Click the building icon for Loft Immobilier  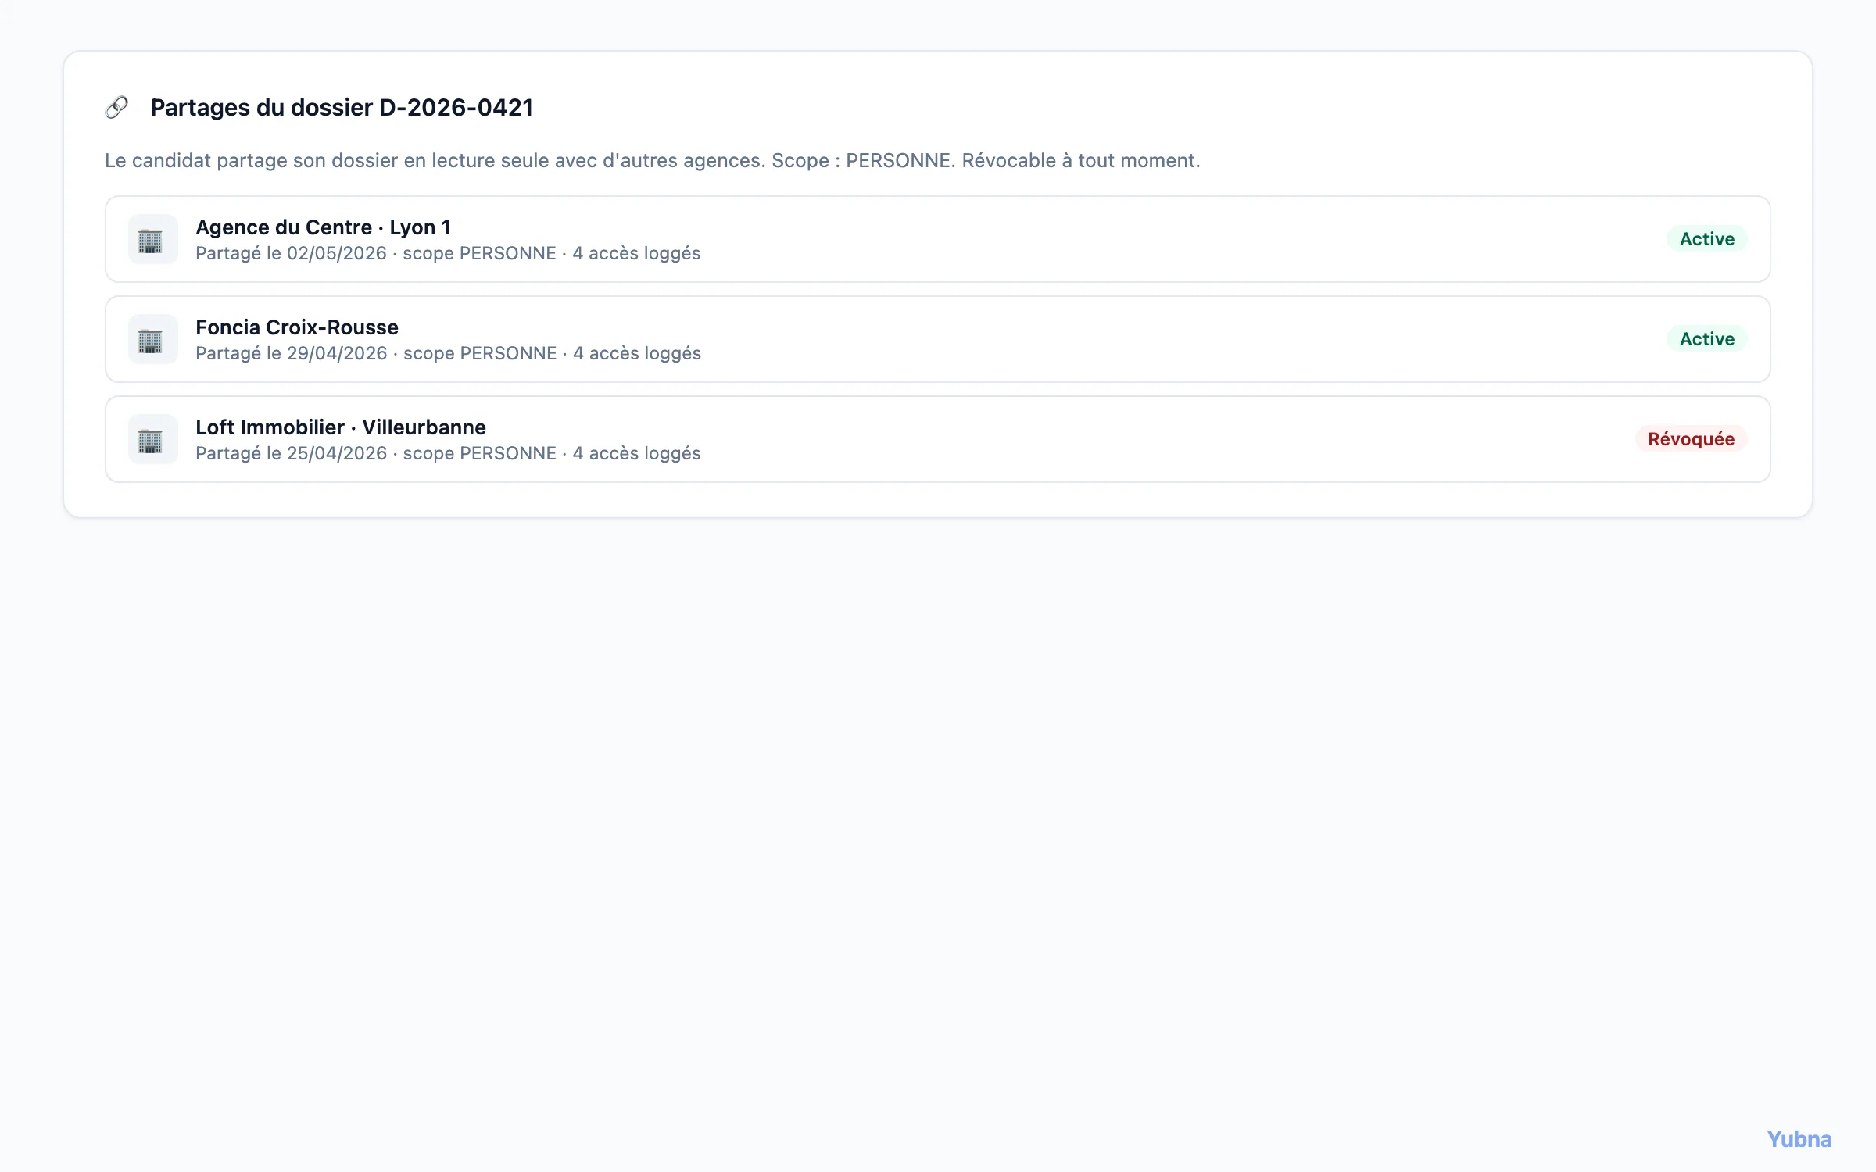pos(153,439)
